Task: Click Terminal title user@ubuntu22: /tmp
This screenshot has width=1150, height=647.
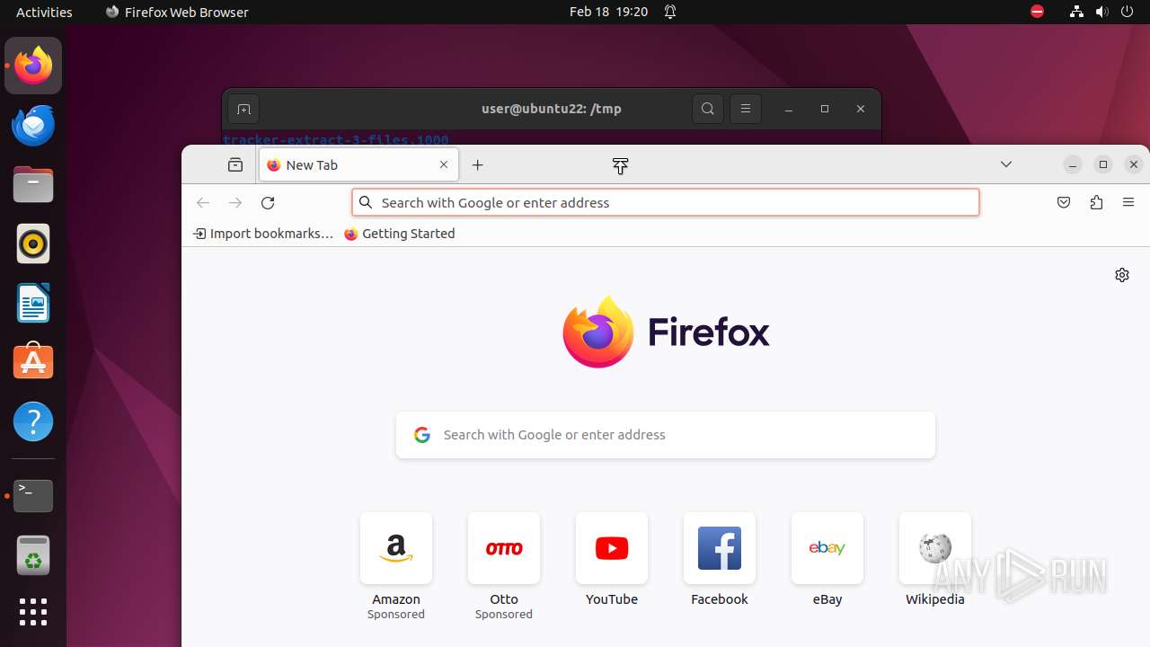Action: tap(552, 109)
